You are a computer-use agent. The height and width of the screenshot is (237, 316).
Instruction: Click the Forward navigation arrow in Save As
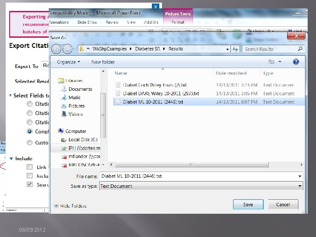67,49
